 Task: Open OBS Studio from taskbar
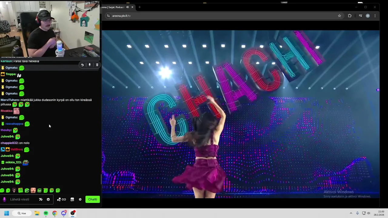point(72,213)
